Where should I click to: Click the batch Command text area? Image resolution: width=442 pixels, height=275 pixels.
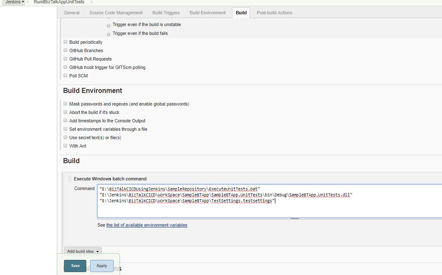coord(269,201)
